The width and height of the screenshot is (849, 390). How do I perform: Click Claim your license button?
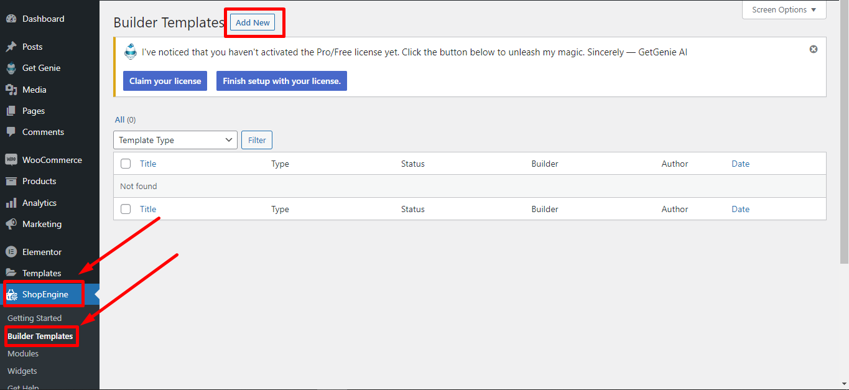point(165,81)
